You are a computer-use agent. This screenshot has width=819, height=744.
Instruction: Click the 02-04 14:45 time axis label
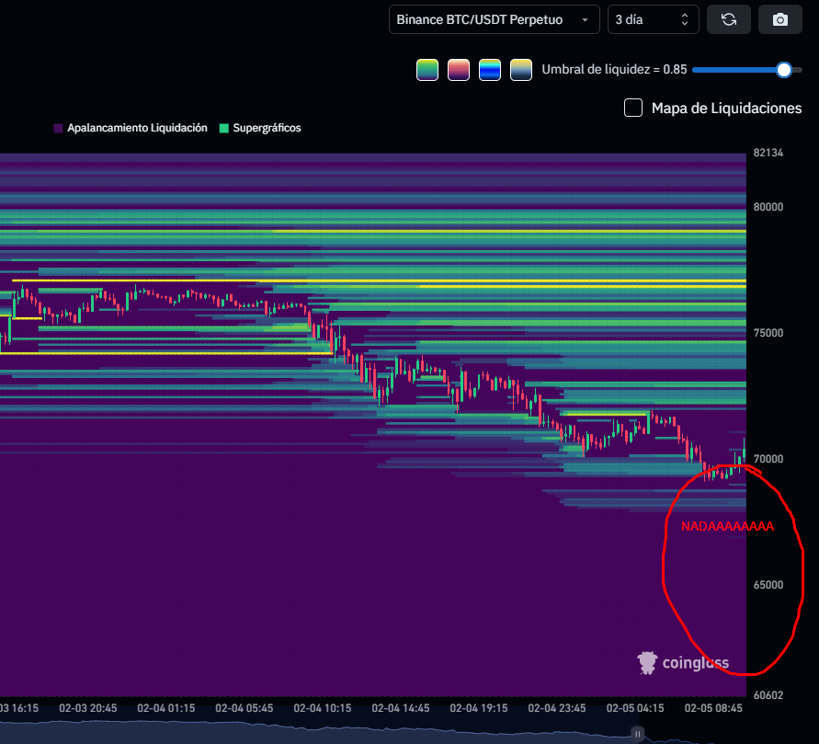coord(401,708)
